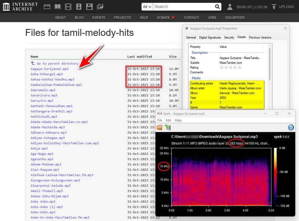This screenshot has width=299, height=221.
Task: Open the DONATE nav item
Action: pos(166,18)
